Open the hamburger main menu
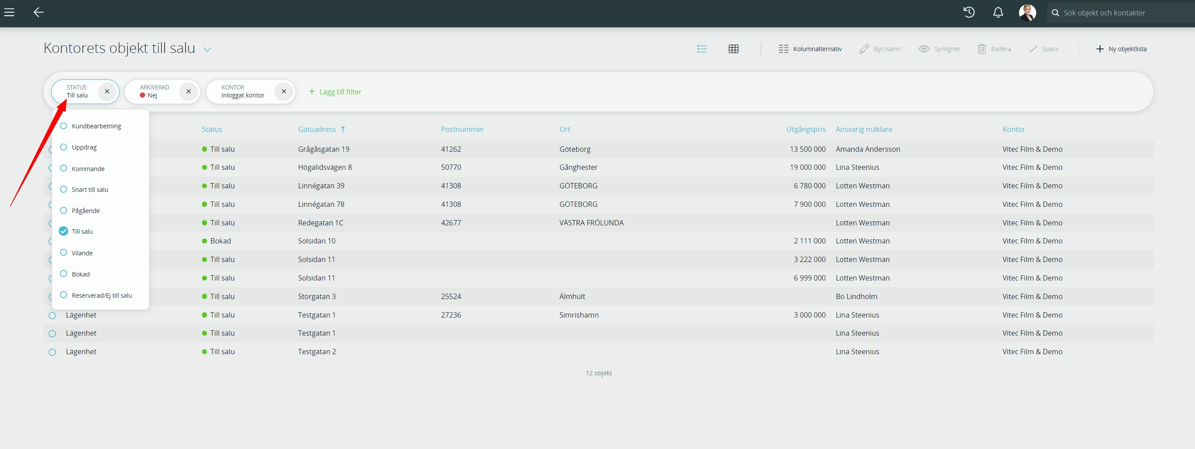This screenshot has height=449, width=1195. point(9,12)
